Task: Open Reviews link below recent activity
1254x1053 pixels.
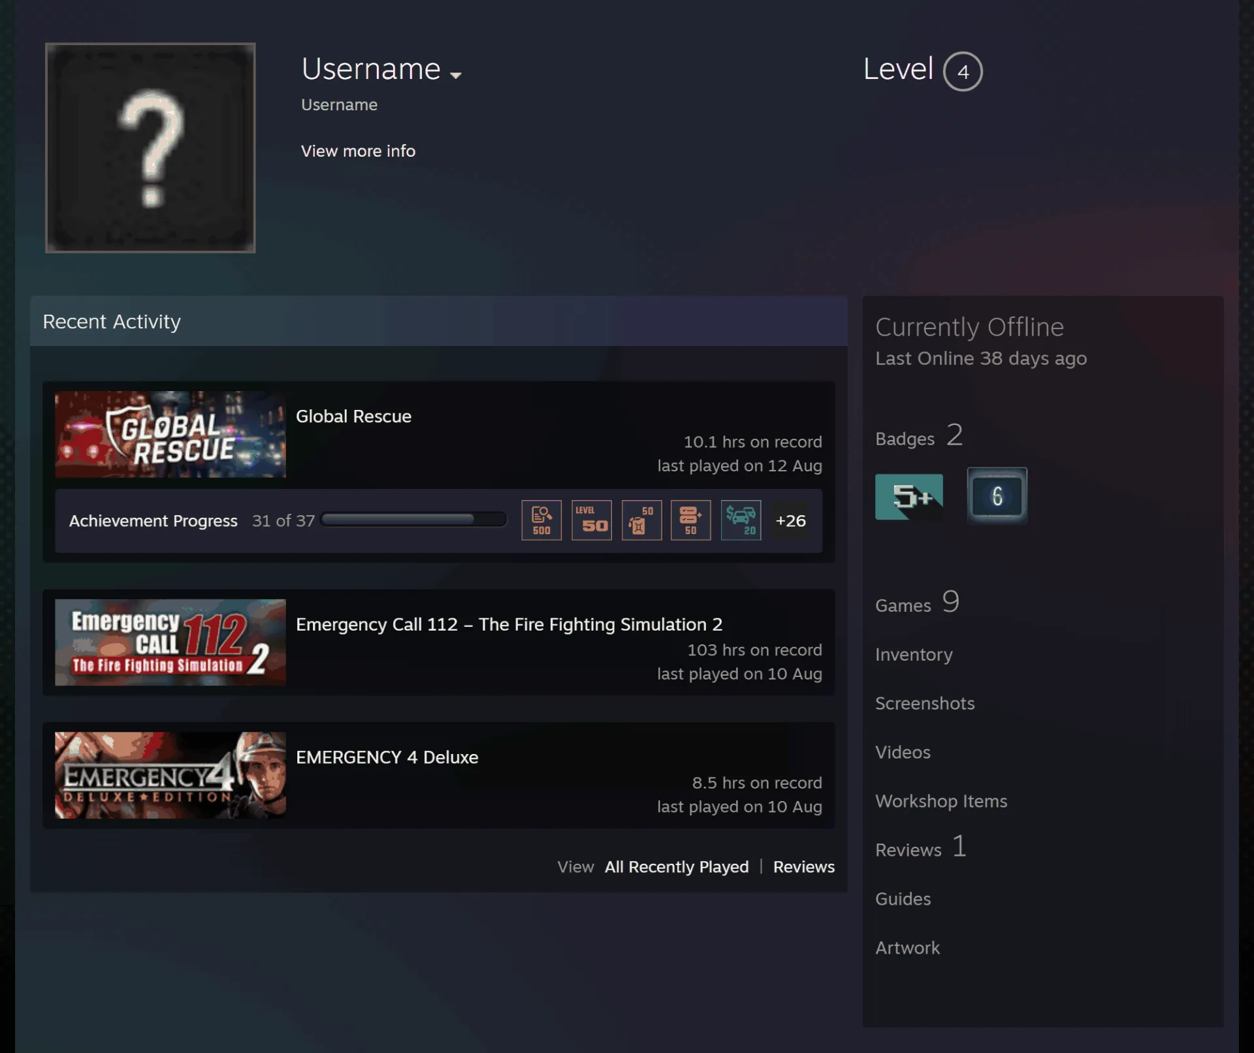Action: (804, 867)
